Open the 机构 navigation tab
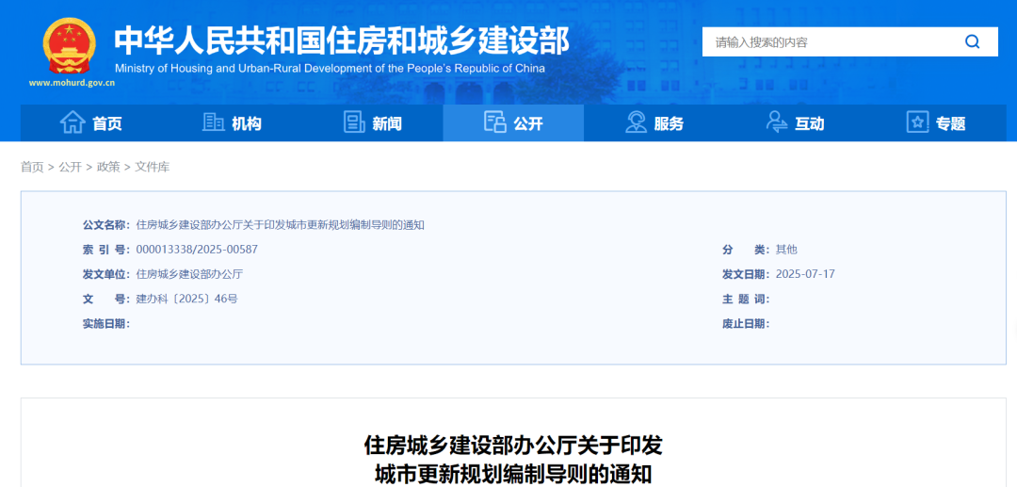The image size is (1017, 487). pos(232,123)
